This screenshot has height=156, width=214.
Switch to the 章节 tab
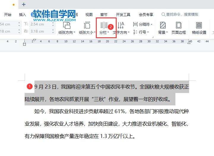pyautogui.click(x=104, y=15)
